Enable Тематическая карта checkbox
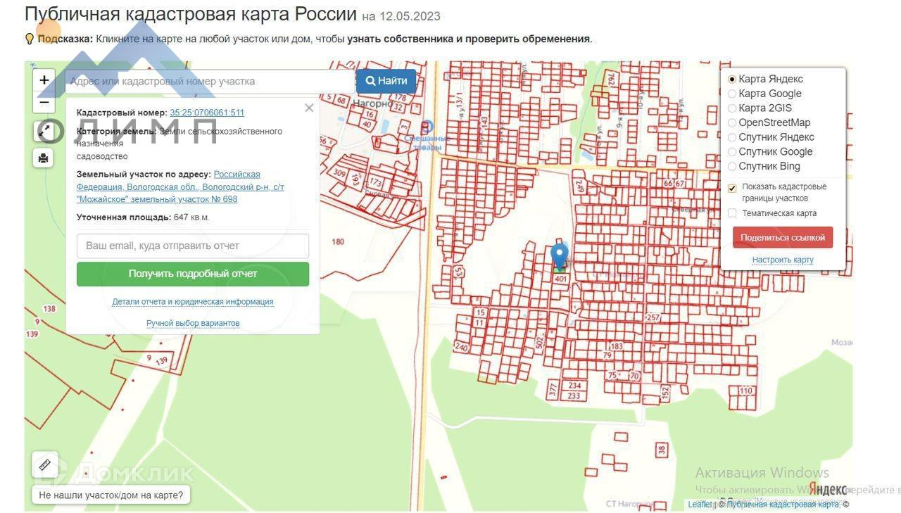 (x=732, y=213)
